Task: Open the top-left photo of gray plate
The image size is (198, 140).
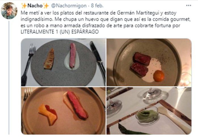Action: [x=63, y=62]
